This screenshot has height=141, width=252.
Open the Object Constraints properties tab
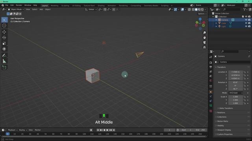(x=211, y=101)
